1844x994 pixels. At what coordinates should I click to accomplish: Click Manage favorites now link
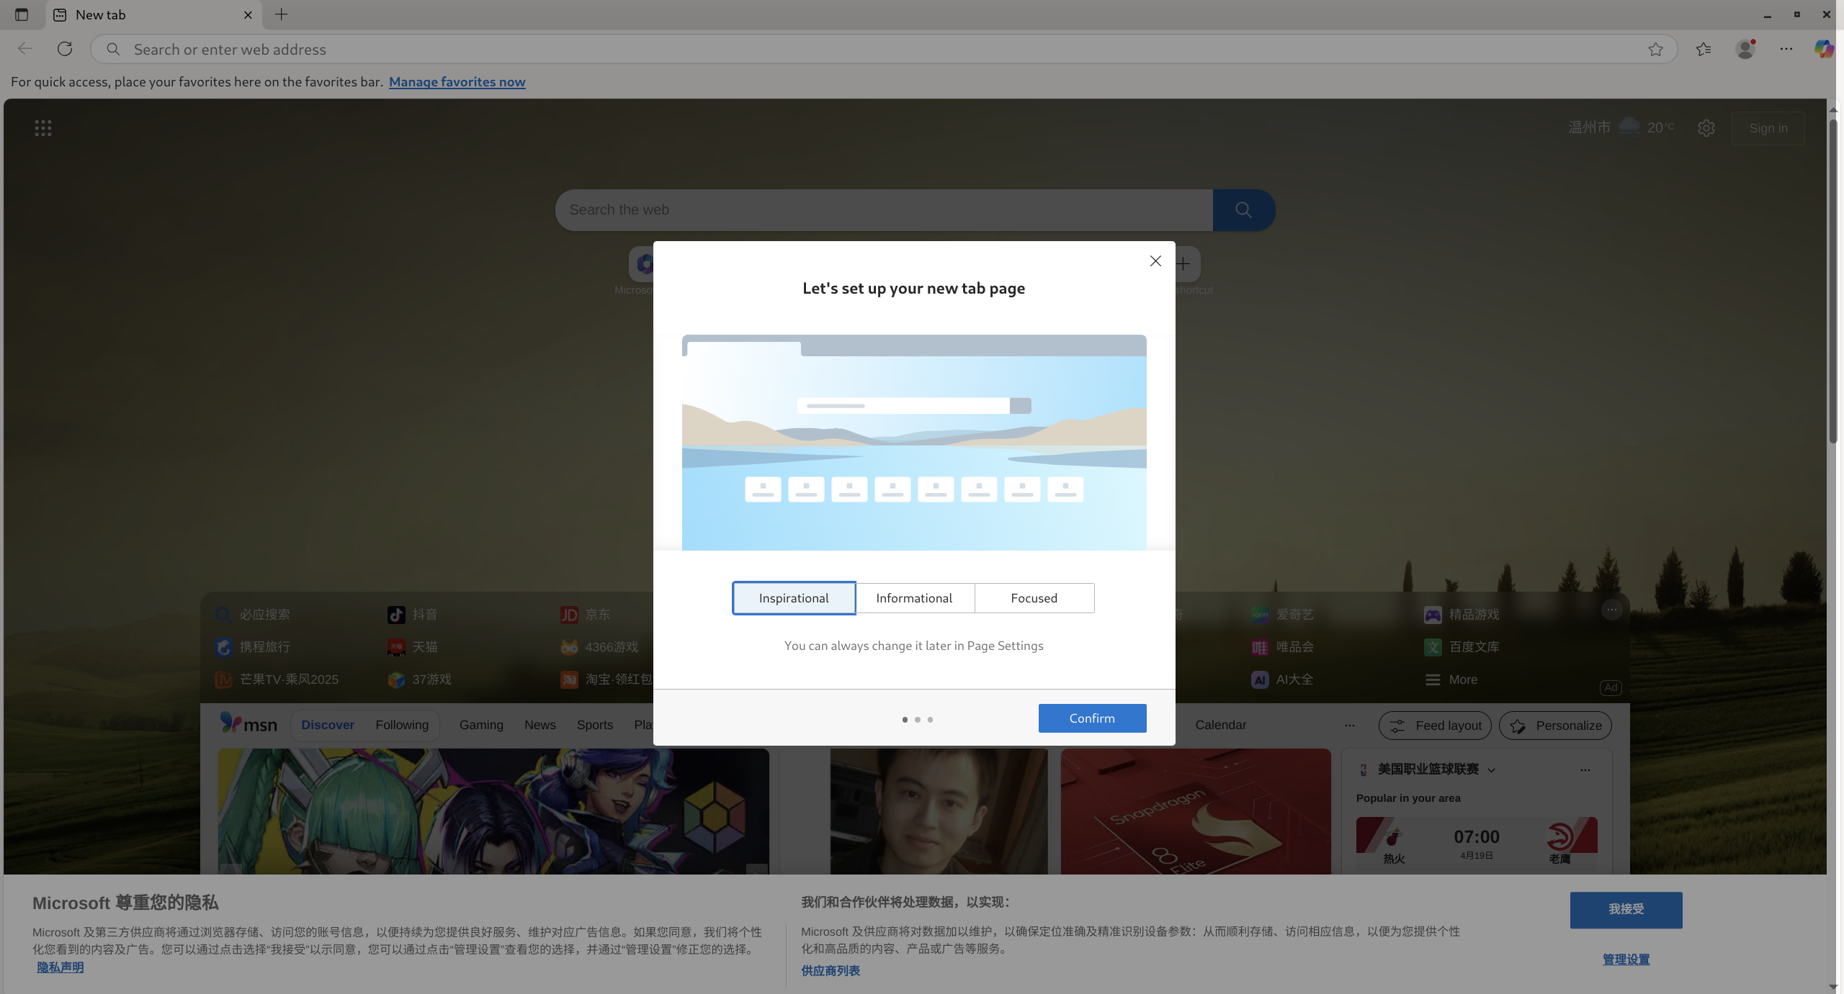point(457,82)
